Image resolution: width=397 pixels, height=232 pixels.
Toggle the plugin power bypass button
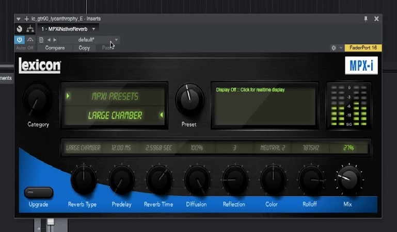(20, 40)
